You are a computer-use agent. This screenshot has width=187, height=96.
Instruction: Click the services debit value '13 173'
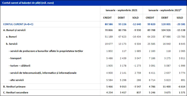[122, 44]
